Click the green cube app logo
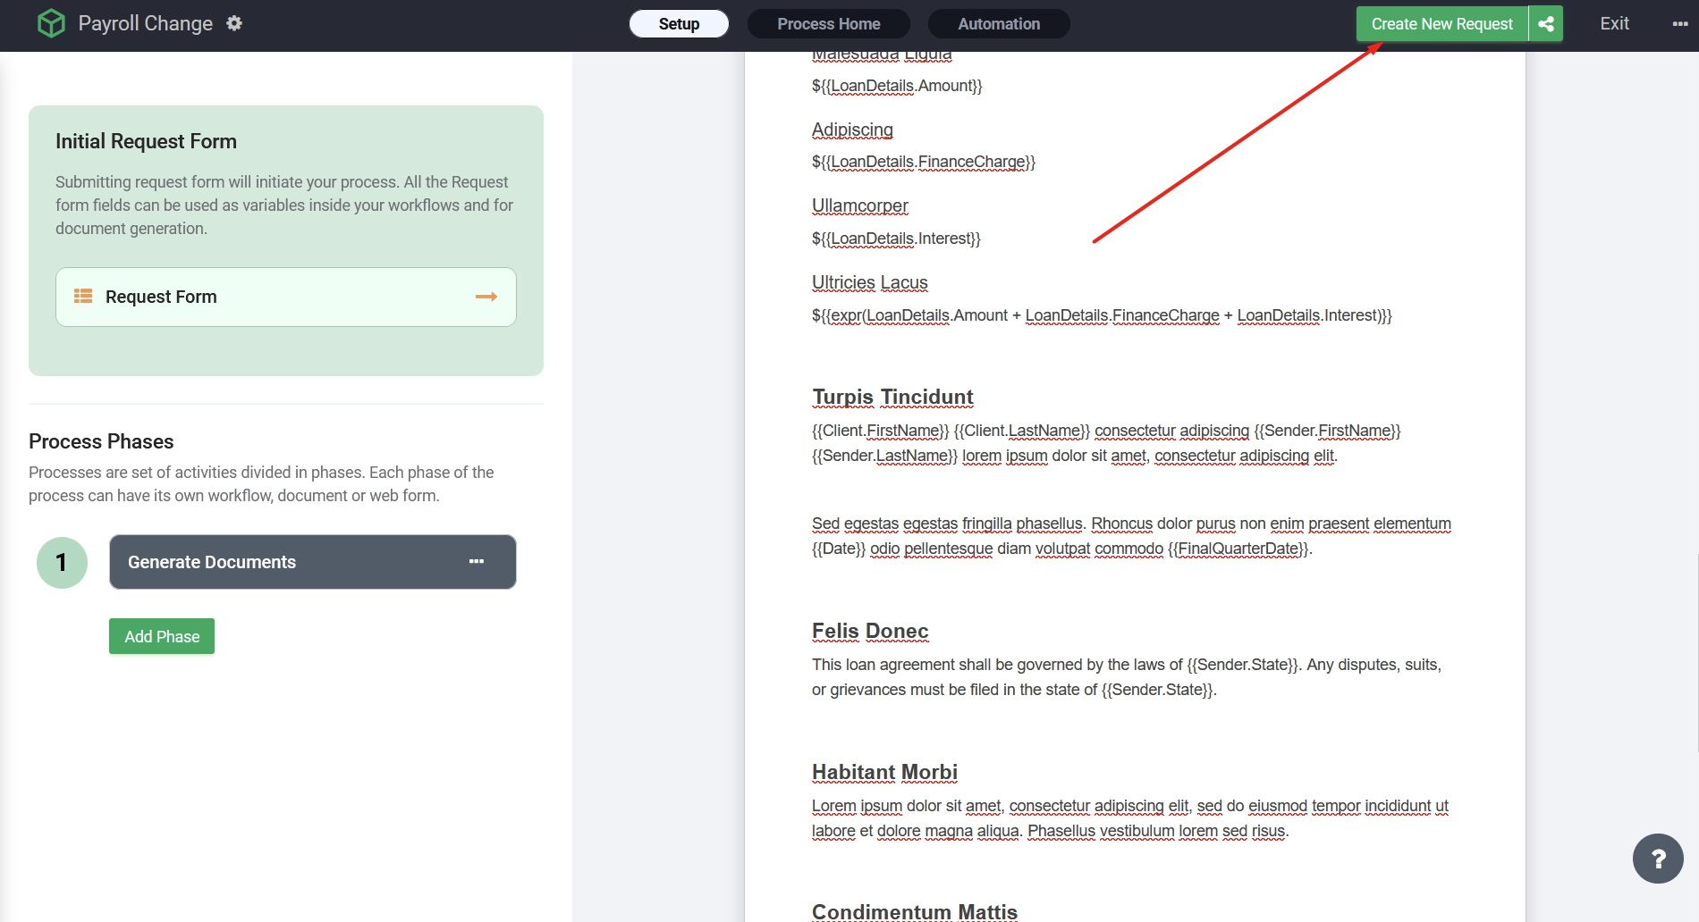 pos(51,23)
